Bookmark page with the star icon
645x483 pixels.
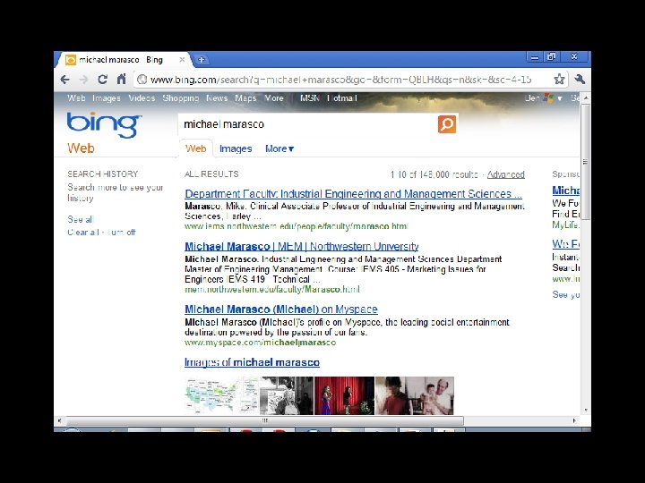[559, 79]
